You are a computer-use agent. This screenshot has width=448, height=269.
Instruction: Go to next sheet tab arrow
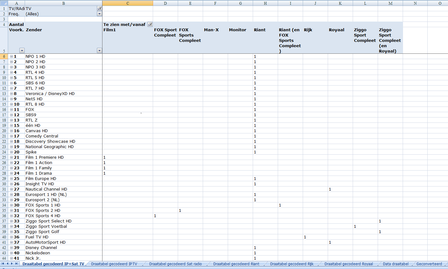click(12, 264)
